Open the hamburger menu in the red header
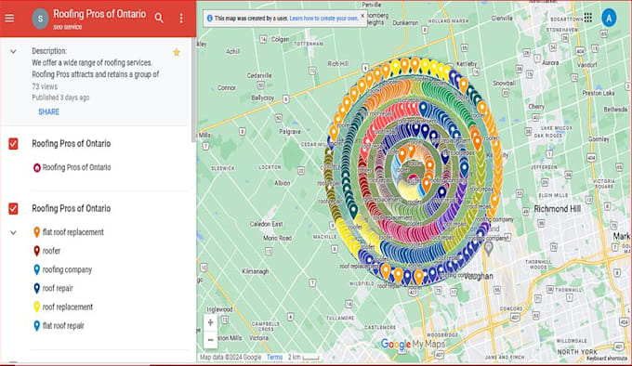This screenshot has width=632, height=366. coord(9,19)
